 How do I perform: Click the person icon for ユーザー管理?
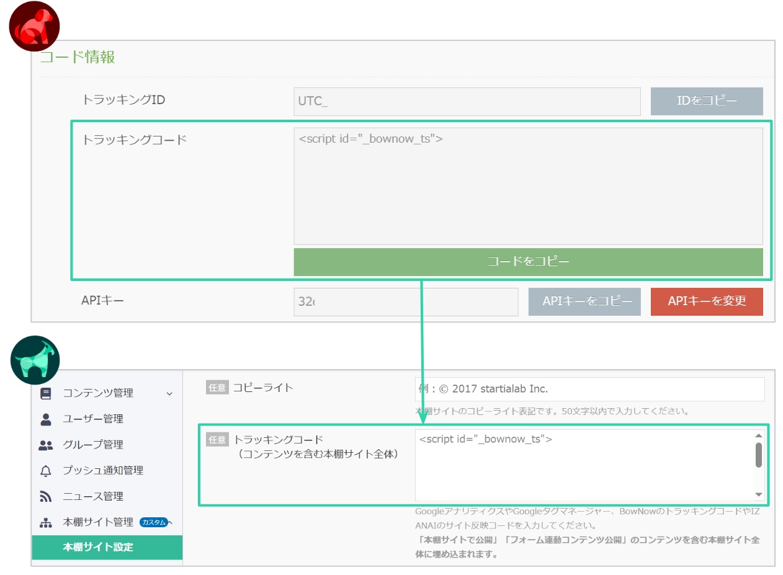click(x=46, y=419)
